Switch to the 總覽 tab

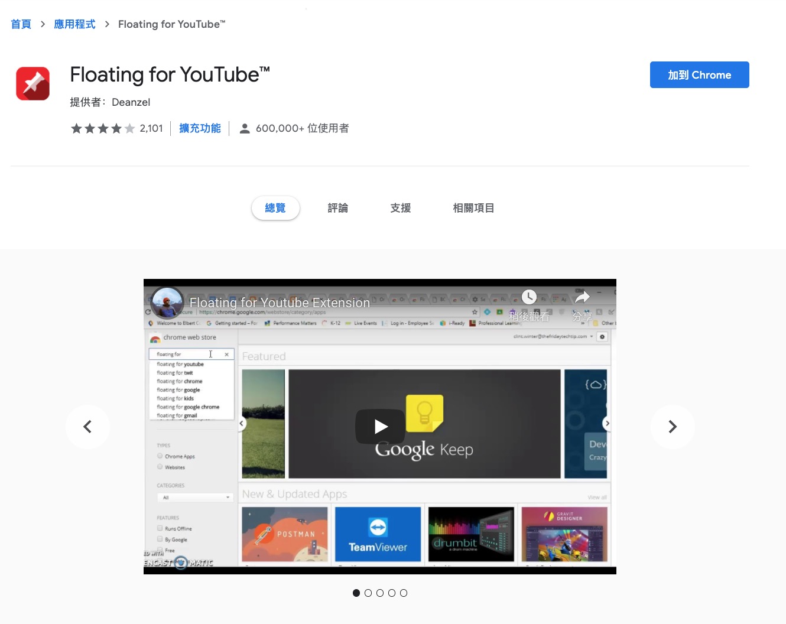[x=275, y=208]
